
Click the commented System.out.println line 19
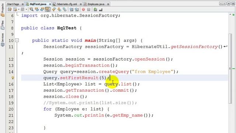90,103
